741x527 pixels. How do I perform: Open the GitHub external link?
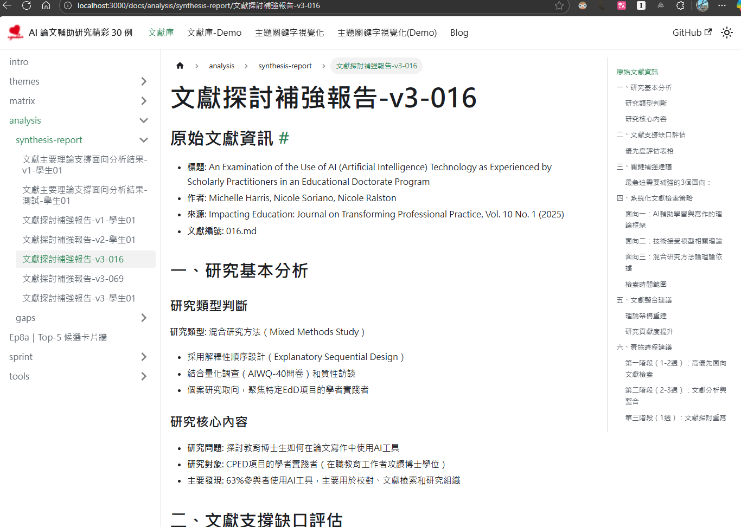[x=692, y=33]
